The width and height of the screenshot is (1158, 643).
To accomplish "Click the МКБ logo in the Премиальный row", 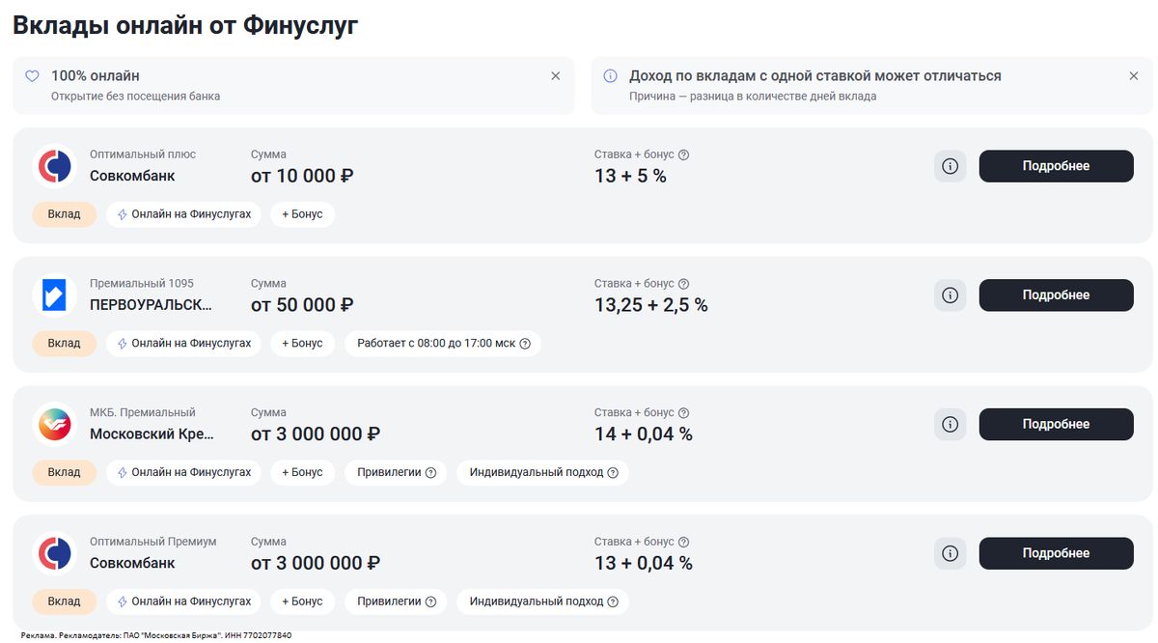I will 55,424.
